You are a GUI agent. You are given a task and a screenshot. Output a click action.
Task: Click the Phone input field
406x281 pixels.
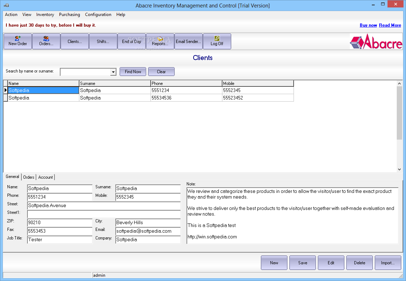click(60, 197)
